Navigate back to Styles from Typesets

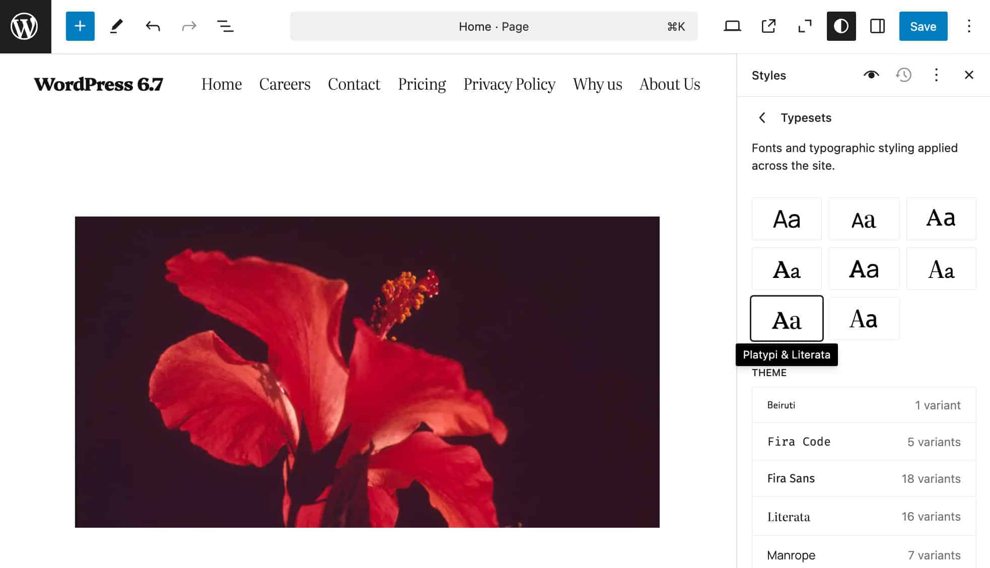pos(762,117)
